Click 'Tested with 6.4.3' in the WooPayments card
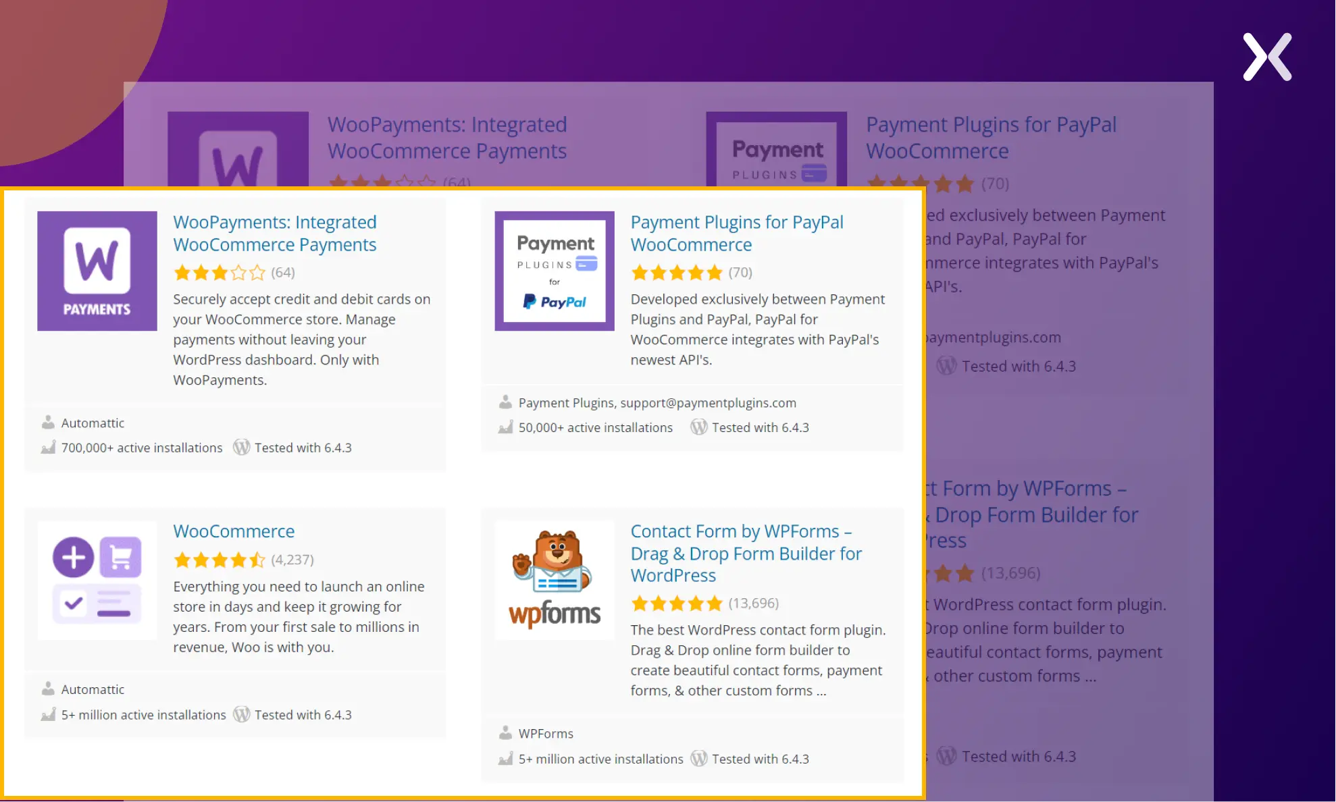Viewport: 1336px width, 802px height. point(303,448)
